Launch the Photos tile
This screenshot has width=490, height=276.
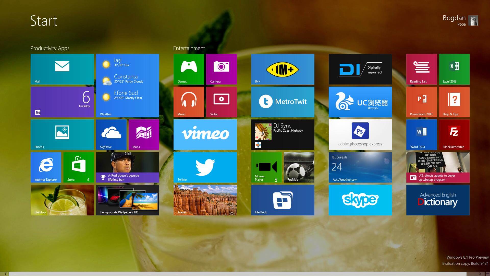62,135
